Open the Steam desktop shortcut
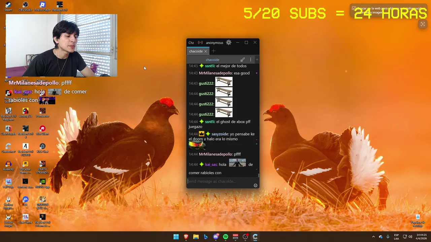 [8, 6]
